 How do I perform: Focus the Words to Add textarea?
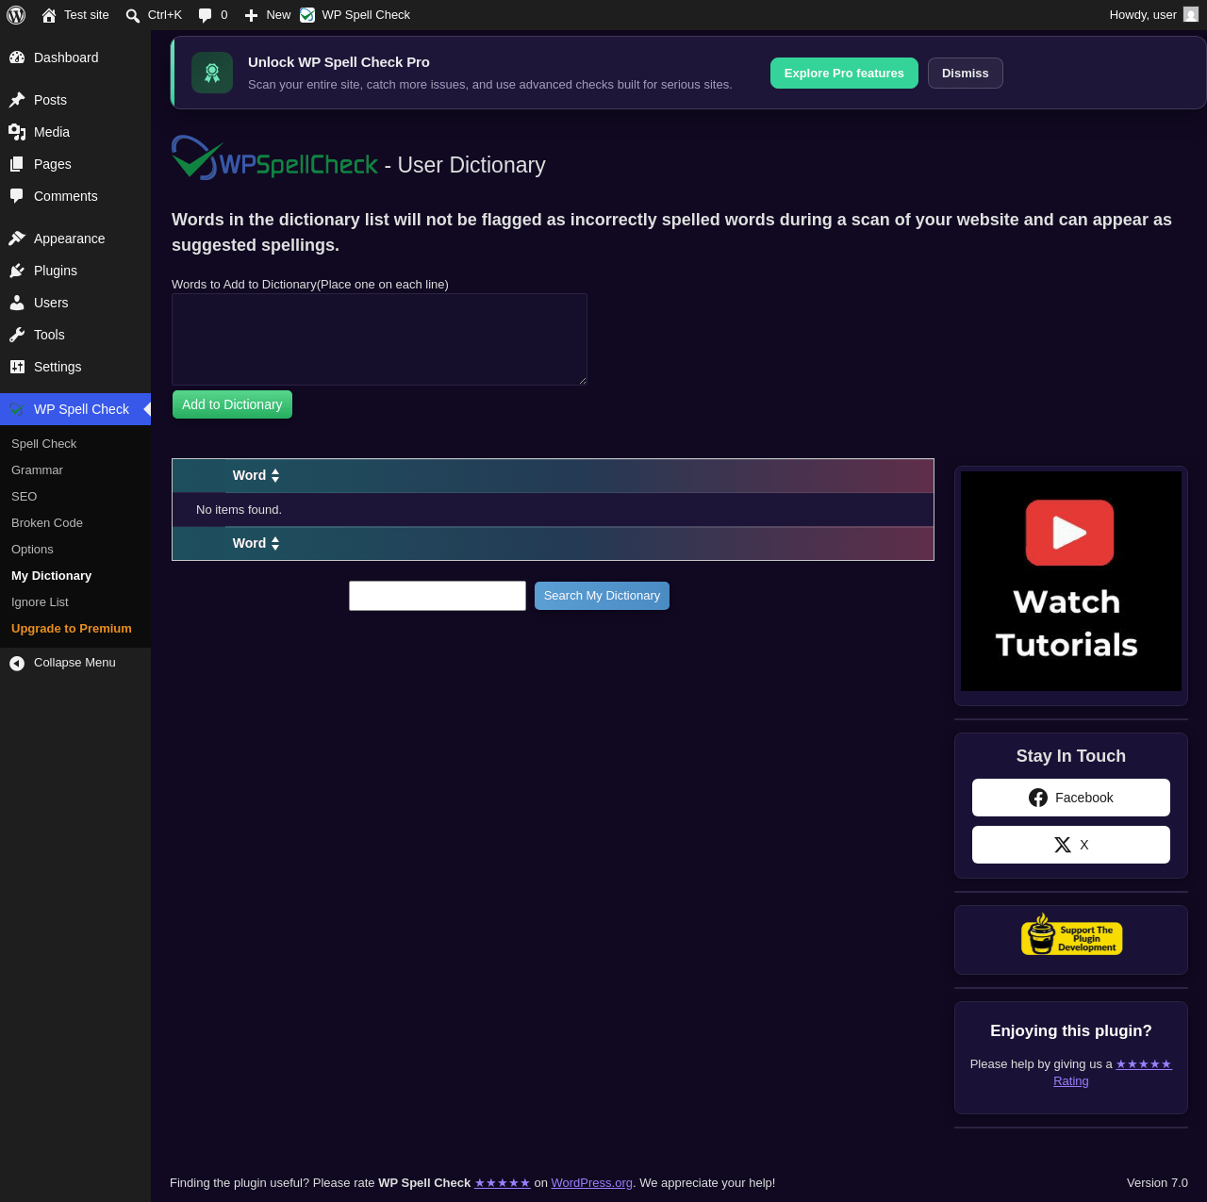(379, 339)
